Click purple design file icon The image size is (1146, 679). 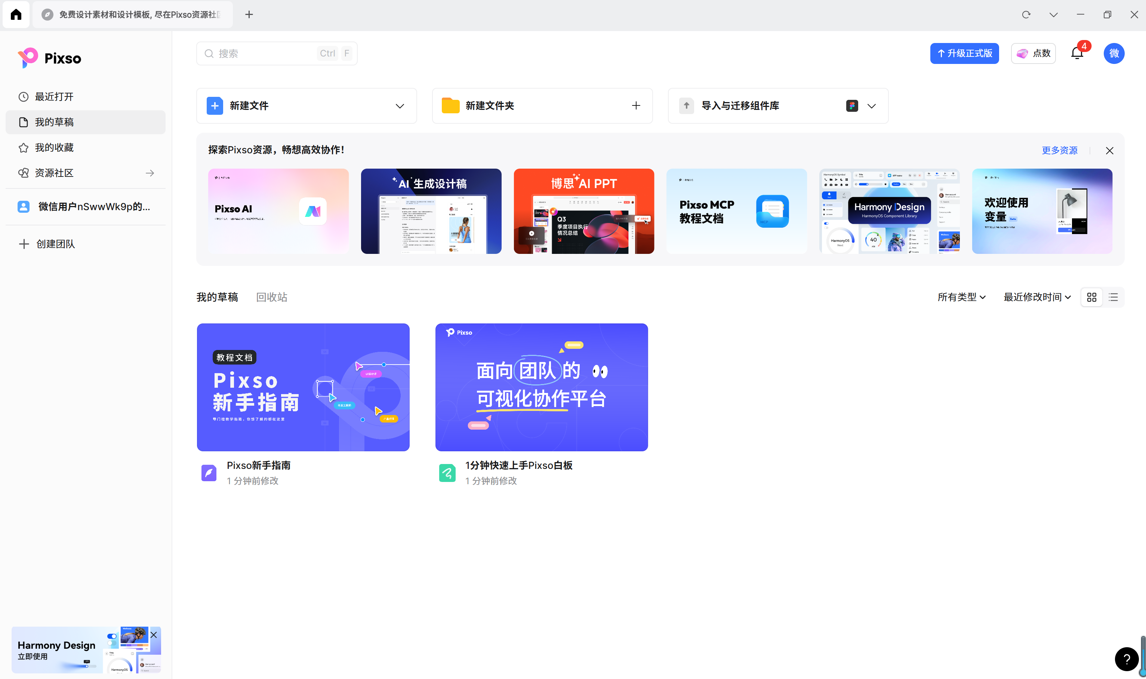[x=209, y=473]
